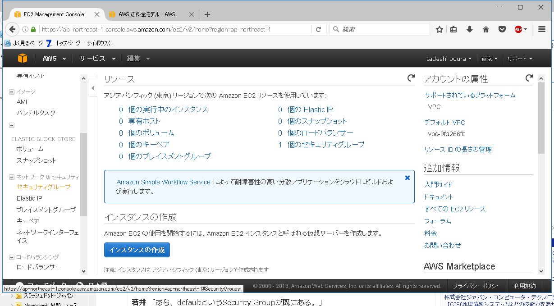Select キーペア in the sidebar

coord(28,221)
